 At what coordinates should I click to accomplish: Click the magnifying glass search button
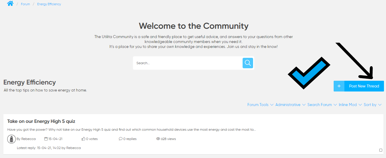point(248,63)
